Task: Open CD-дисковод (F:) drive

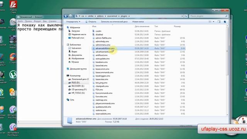Action: coord(79,90)
